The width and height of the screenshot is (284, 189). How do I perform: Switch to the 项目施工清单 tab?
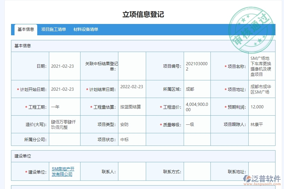tap(53, 29)
